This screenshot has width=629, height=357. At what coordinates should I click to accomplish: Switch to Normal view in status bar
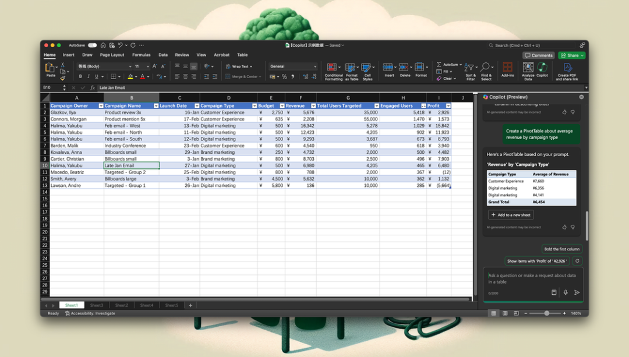click(x=493, y=313)
